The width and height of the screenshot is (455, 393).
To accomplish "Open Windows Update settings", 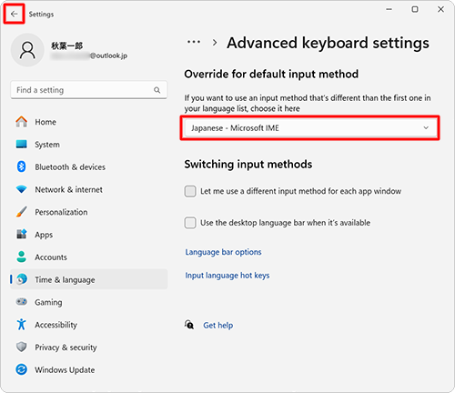I will click(89, 369).
